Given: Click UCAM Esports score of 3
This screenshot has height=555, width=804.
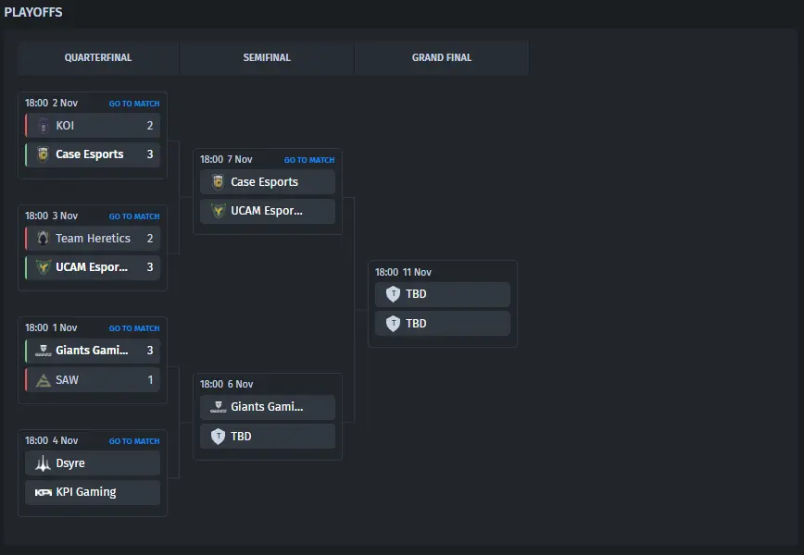Looking at the screenshot, I should [150, 266].
